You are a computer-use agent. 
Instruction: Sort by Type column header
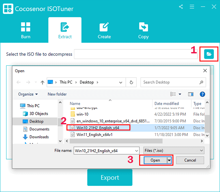click(x=197, y=103)
